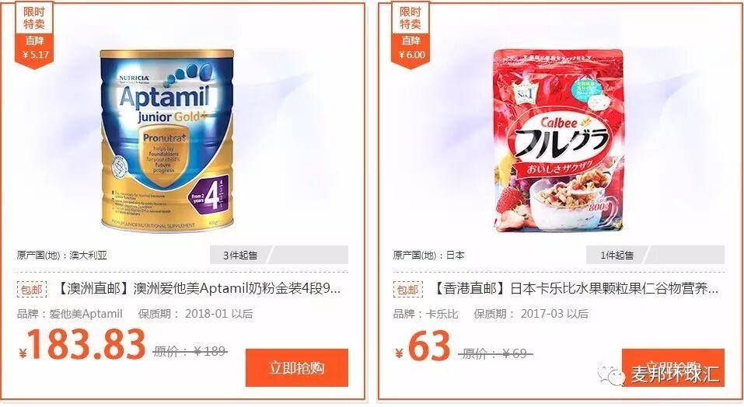Click the 限时特卖 badge on the Aptamil card
Viewport: 744px width, 407px height.
(34, 18)
